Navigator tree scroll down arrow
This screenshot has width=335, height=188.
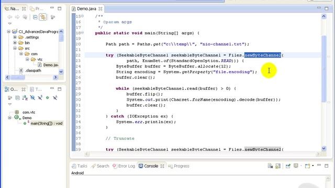point(61,72)
